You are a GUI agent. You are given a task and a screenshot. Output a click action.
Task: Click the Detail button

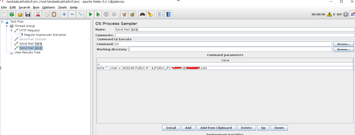point(171,128)
